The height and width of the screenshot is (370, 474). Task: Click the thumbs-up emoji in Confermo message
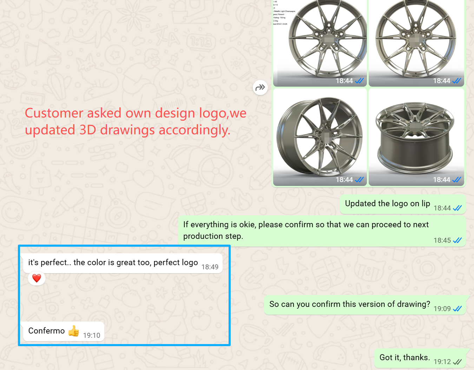[x=73, y=331]
